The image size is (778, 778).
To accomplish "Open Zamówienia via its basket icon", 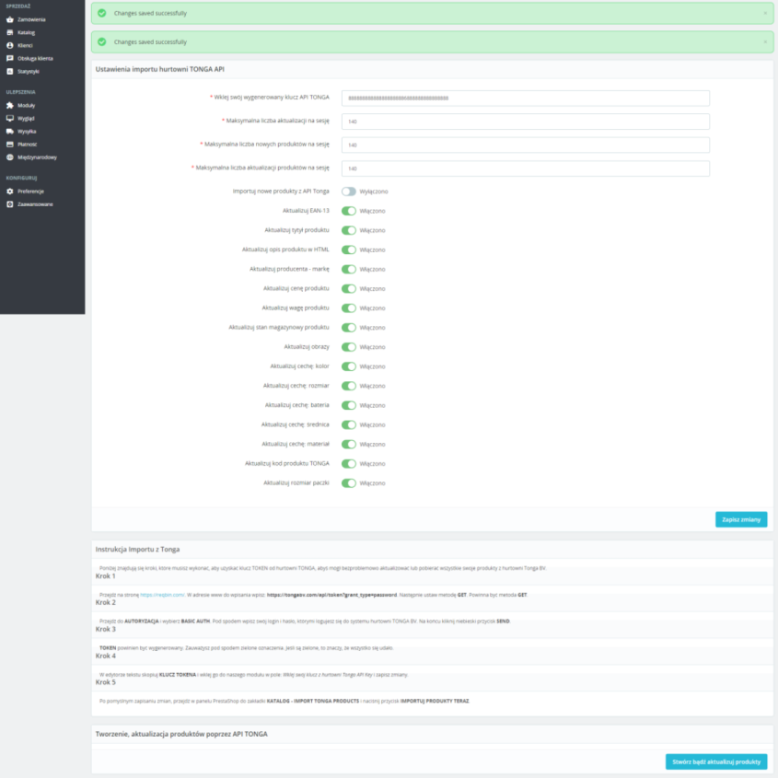I will 10,19.
